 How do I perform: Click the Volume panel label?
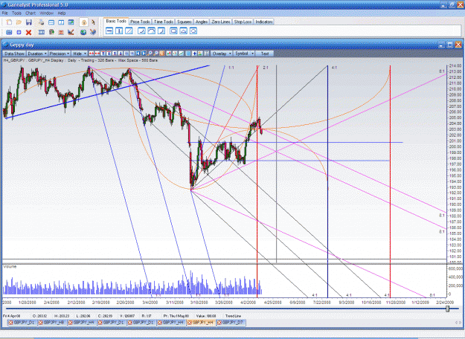pos(10,267)
